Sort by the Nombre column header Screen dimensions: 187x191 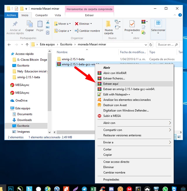tap(62, 52)
